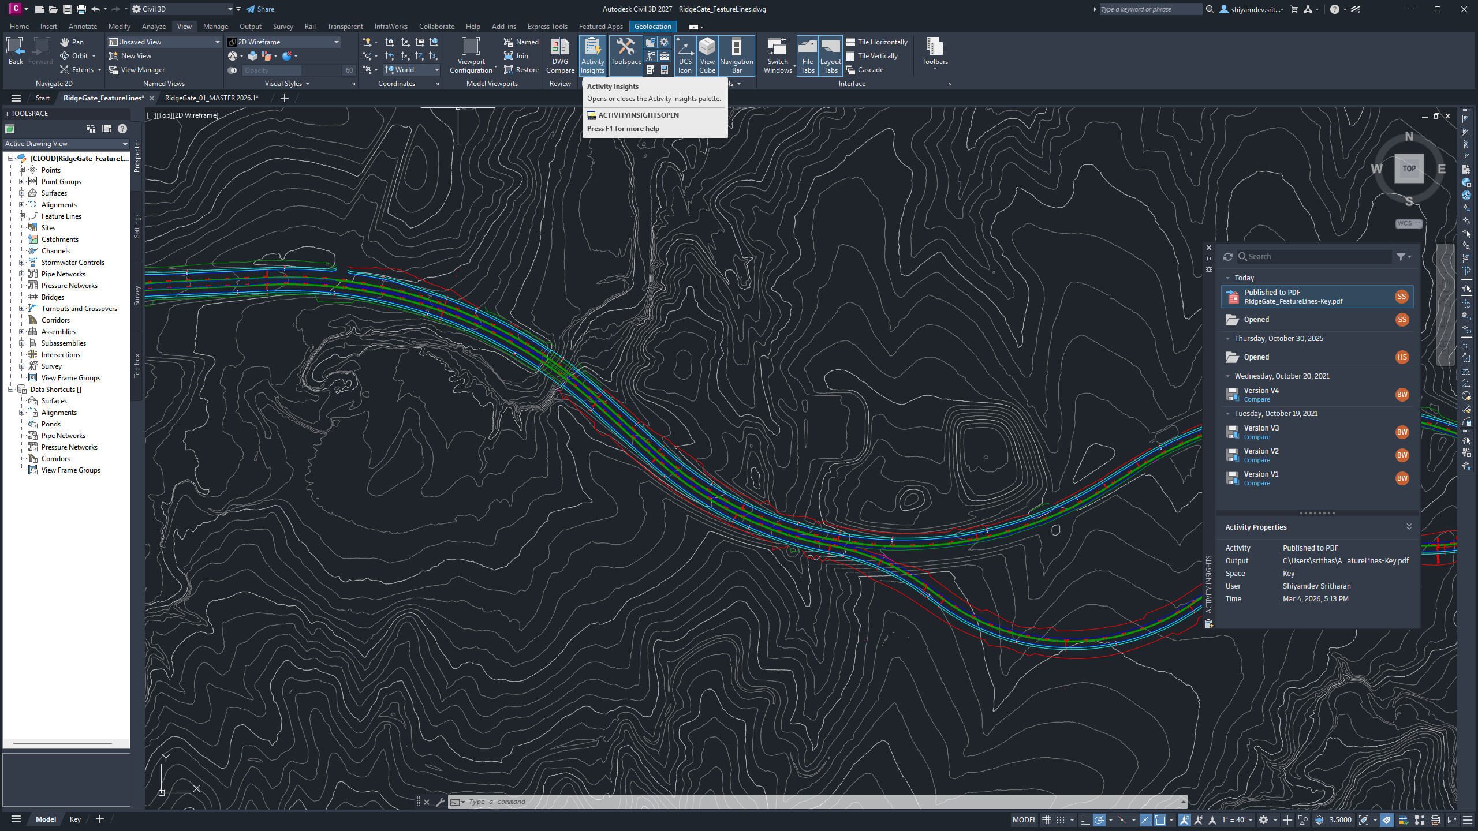Image resolution: width=1478 pixels, height=831 pixels.
Task: Open the 2D Wireframe visual style dropdown
Action: 283,42
